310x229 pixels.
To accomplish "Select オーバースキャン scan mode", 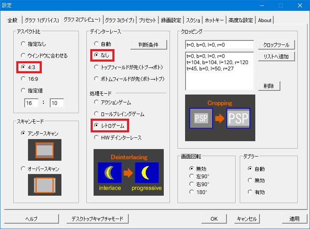I will click(x=40, y=169).
